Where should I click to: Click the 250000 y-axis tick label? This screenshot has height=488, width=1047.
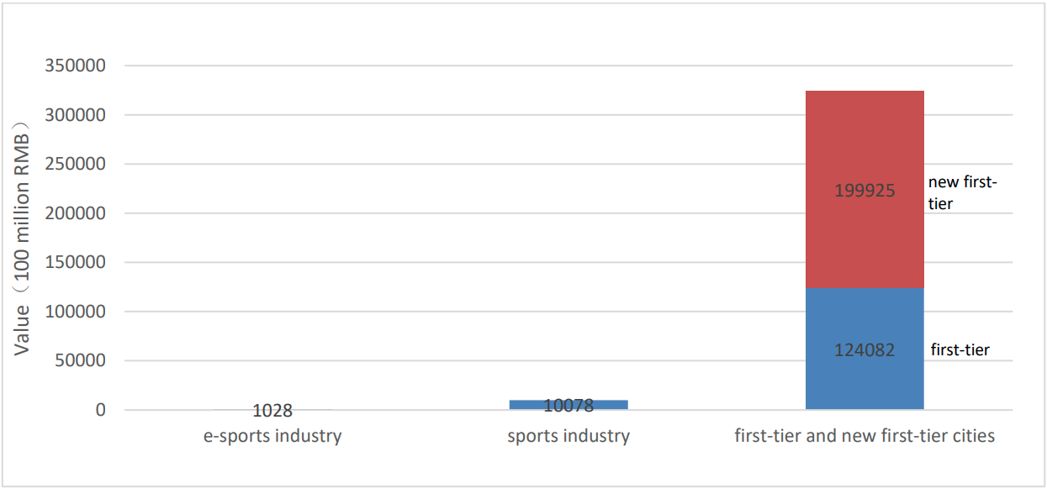coord(76,164)
